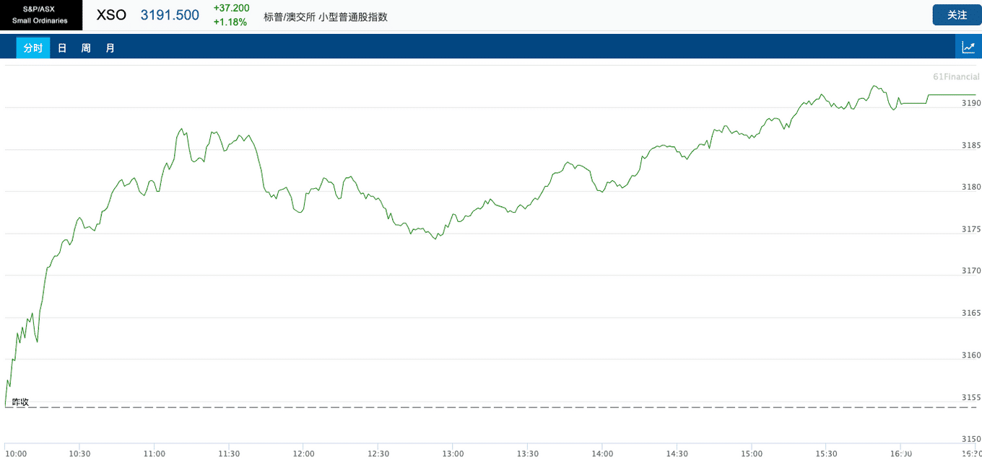This screenshot has width=982, height=465.
Task: Click the 关注 follow button
Action: tap(957, 14)
